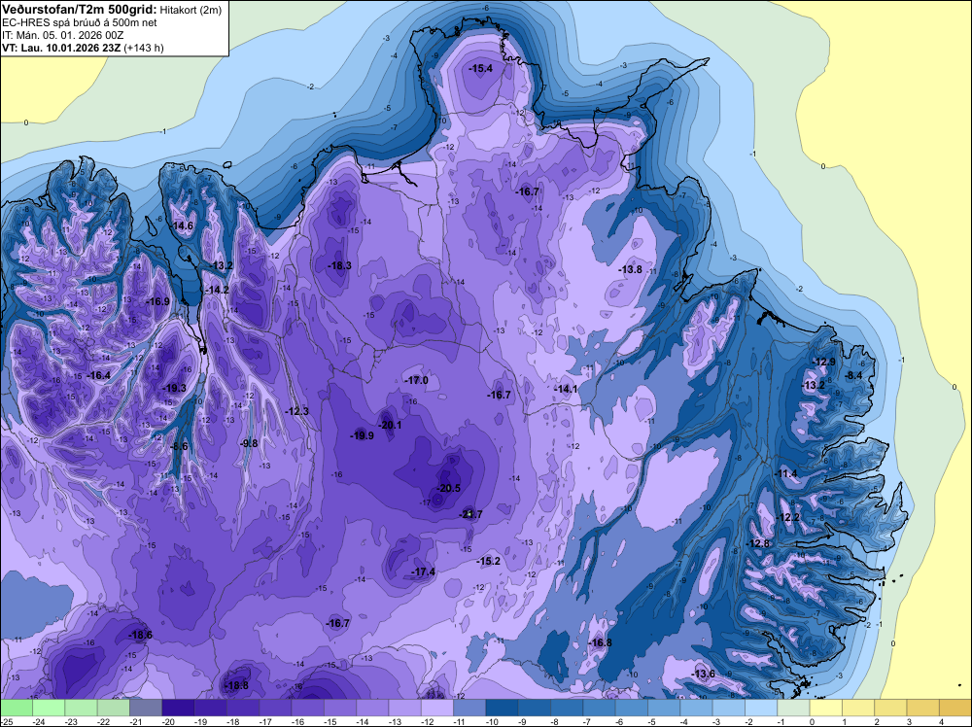Click the title text "Veðurstofan/T2m 500grid:"

point(79,9)
